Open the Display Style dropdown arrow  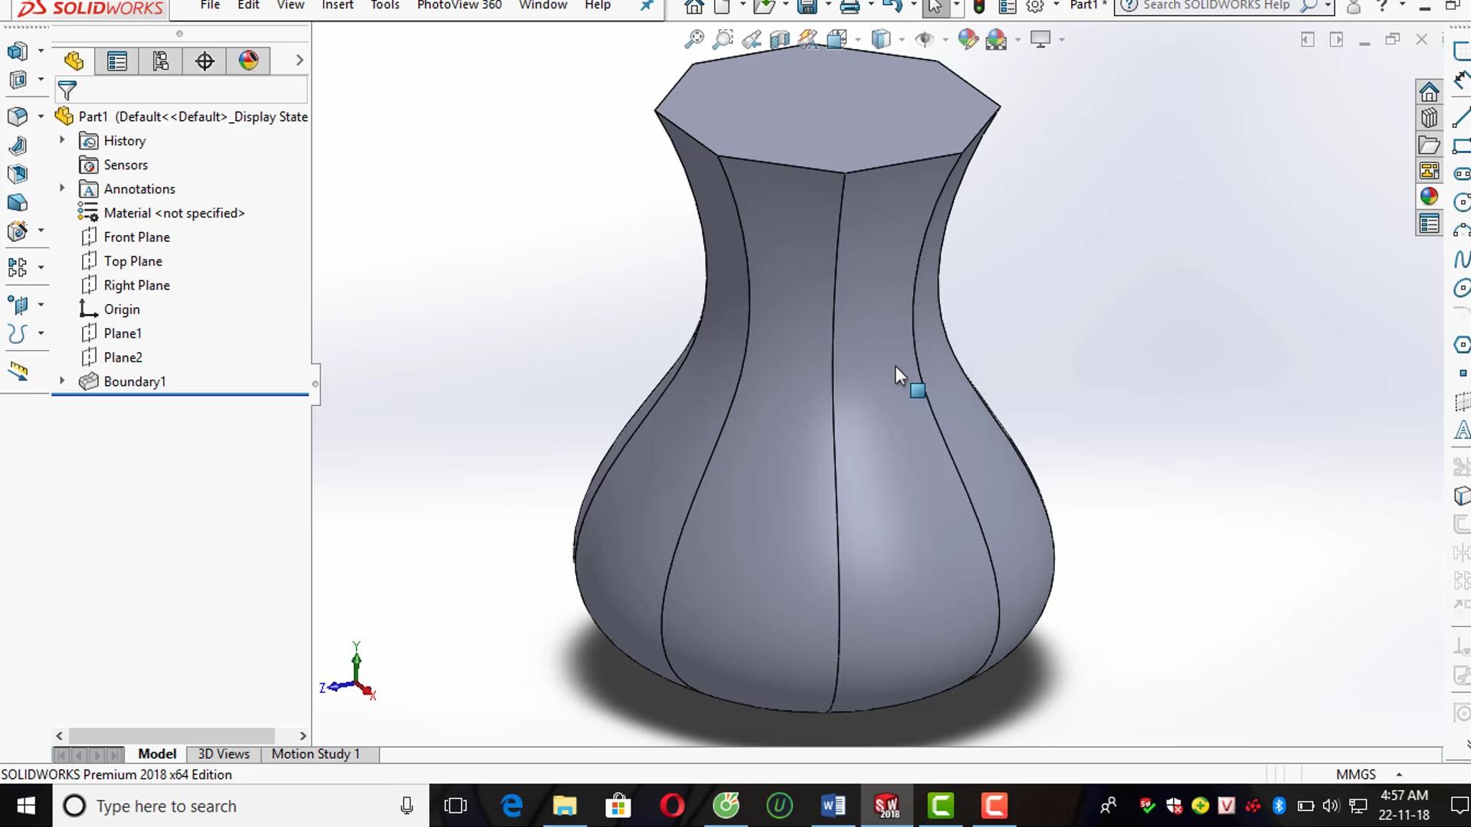901,40
